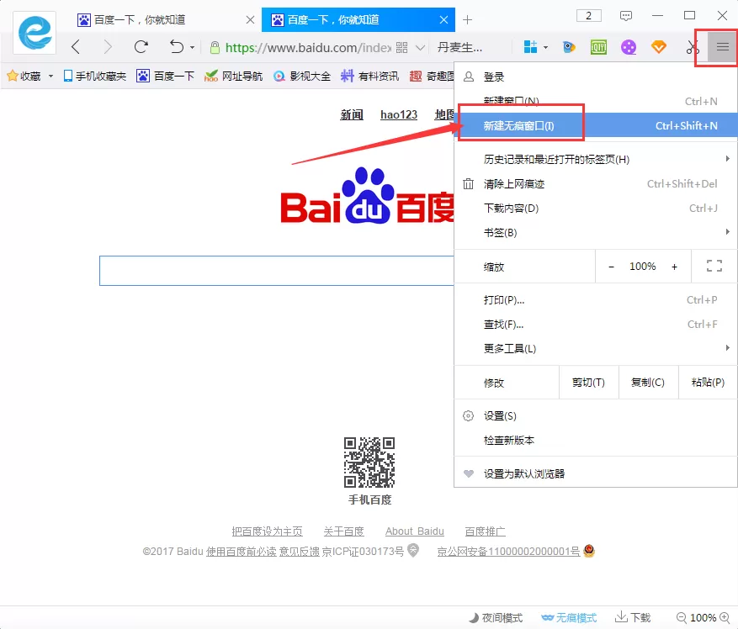The height and width of the screenshot is (629, 738).
Task: Click the fullscreen icon in zoom row
Action: (714, 267)
